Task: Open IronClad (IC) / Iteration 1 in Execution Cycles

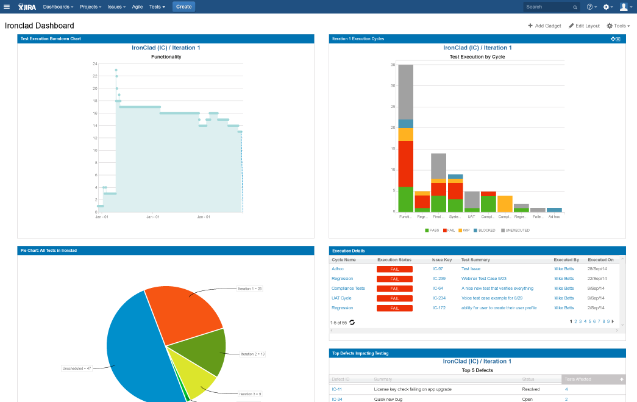Action: [x=477, y=48]
